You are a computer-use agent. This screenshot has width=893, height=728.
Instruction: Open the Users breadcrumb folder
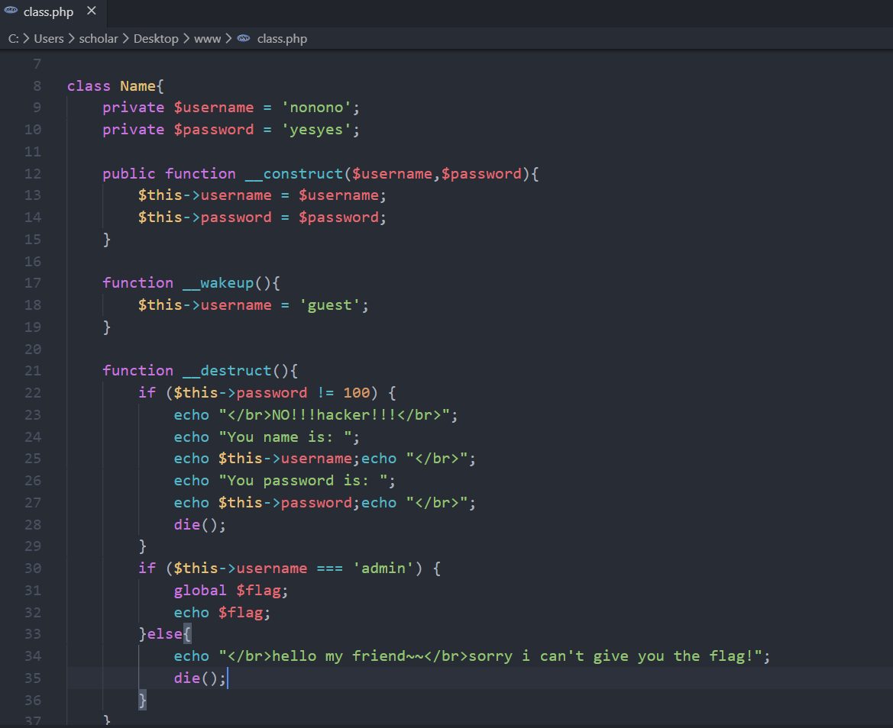tap(49, 39)
